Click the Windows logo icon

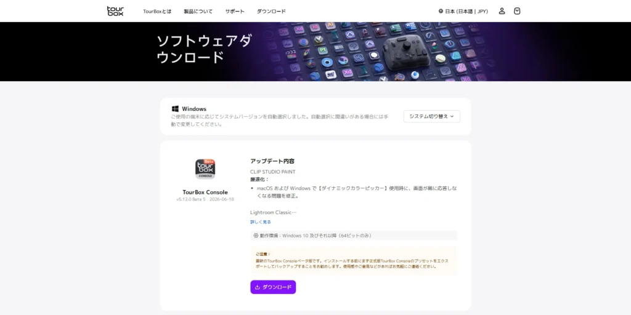coord(175,109)
